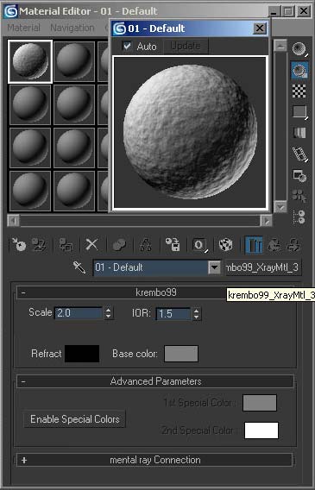
Task: Click the Update button in preview window
Action: (186, 47)
